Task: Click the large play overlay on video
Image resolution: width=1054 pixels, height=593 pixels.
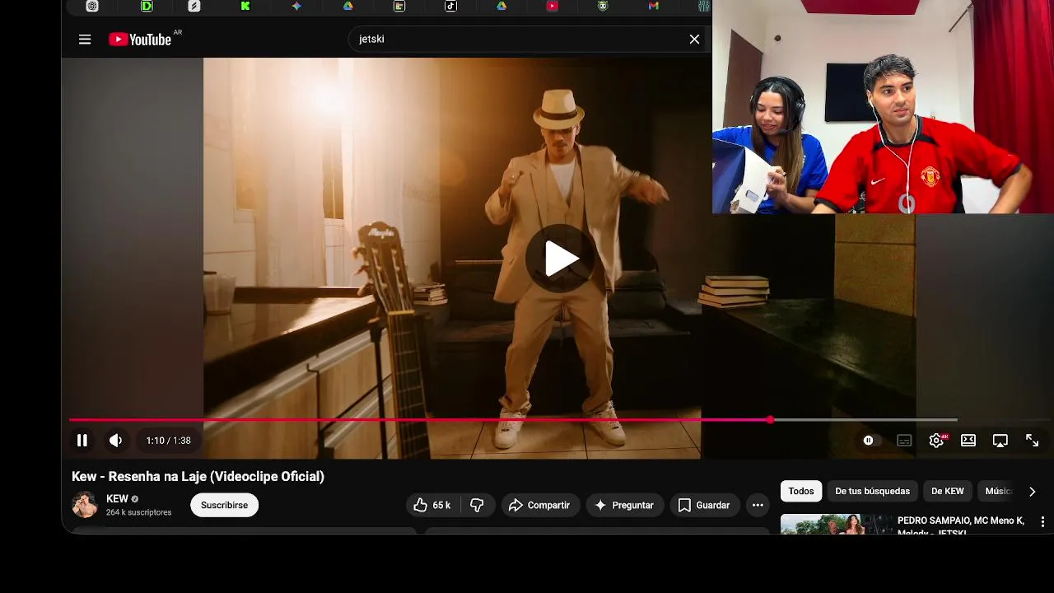Action: point(562,259)
